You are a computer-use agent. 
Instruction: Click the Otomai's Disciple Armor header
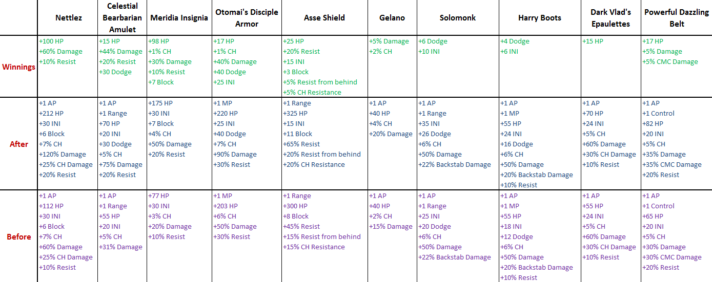tap(247, 17)
